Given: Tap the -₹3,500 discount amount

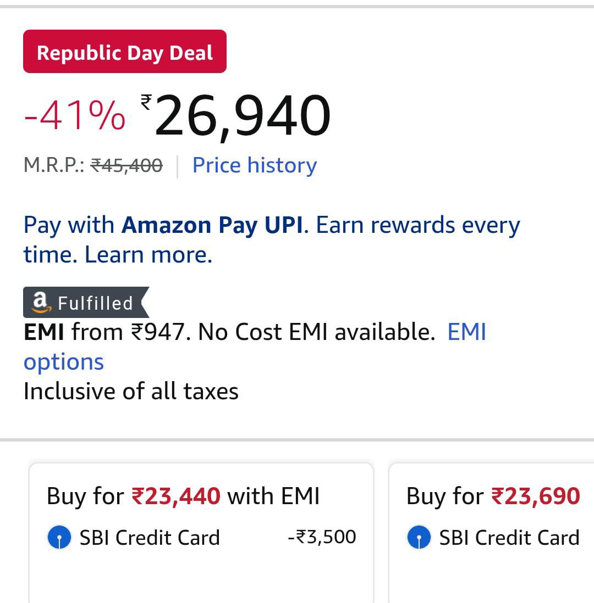Looking at the screenshot, I should [x=322, y=537].
